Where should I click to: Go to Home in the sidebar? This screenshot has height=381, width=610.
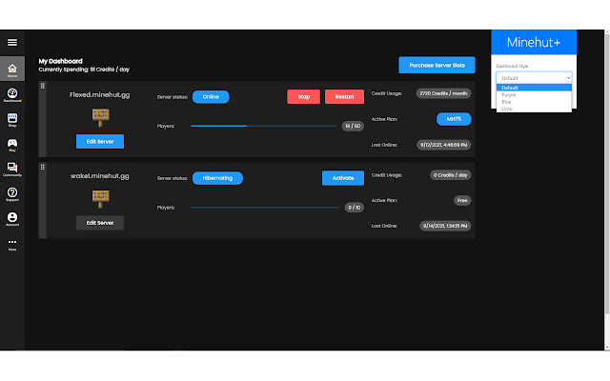pos(12,69)
